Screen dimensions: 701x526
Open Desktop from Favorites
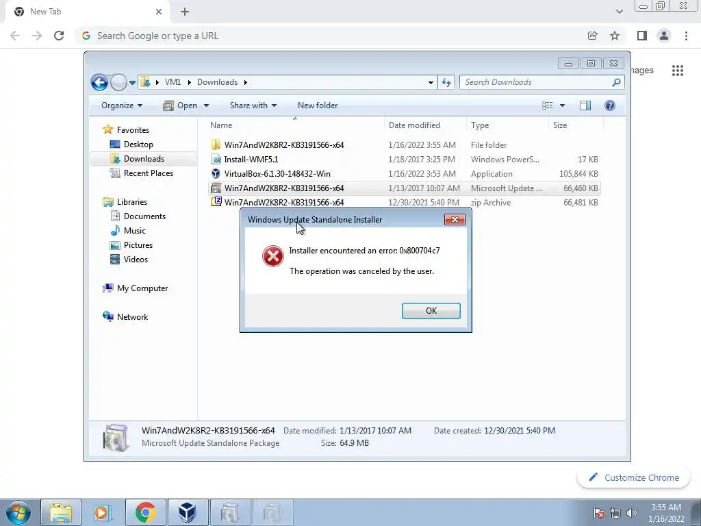[138, 145]
